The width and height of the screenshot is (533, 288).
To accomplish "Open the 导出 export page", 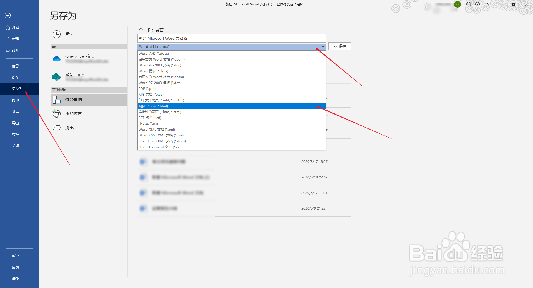I will [x=19, y=123].
